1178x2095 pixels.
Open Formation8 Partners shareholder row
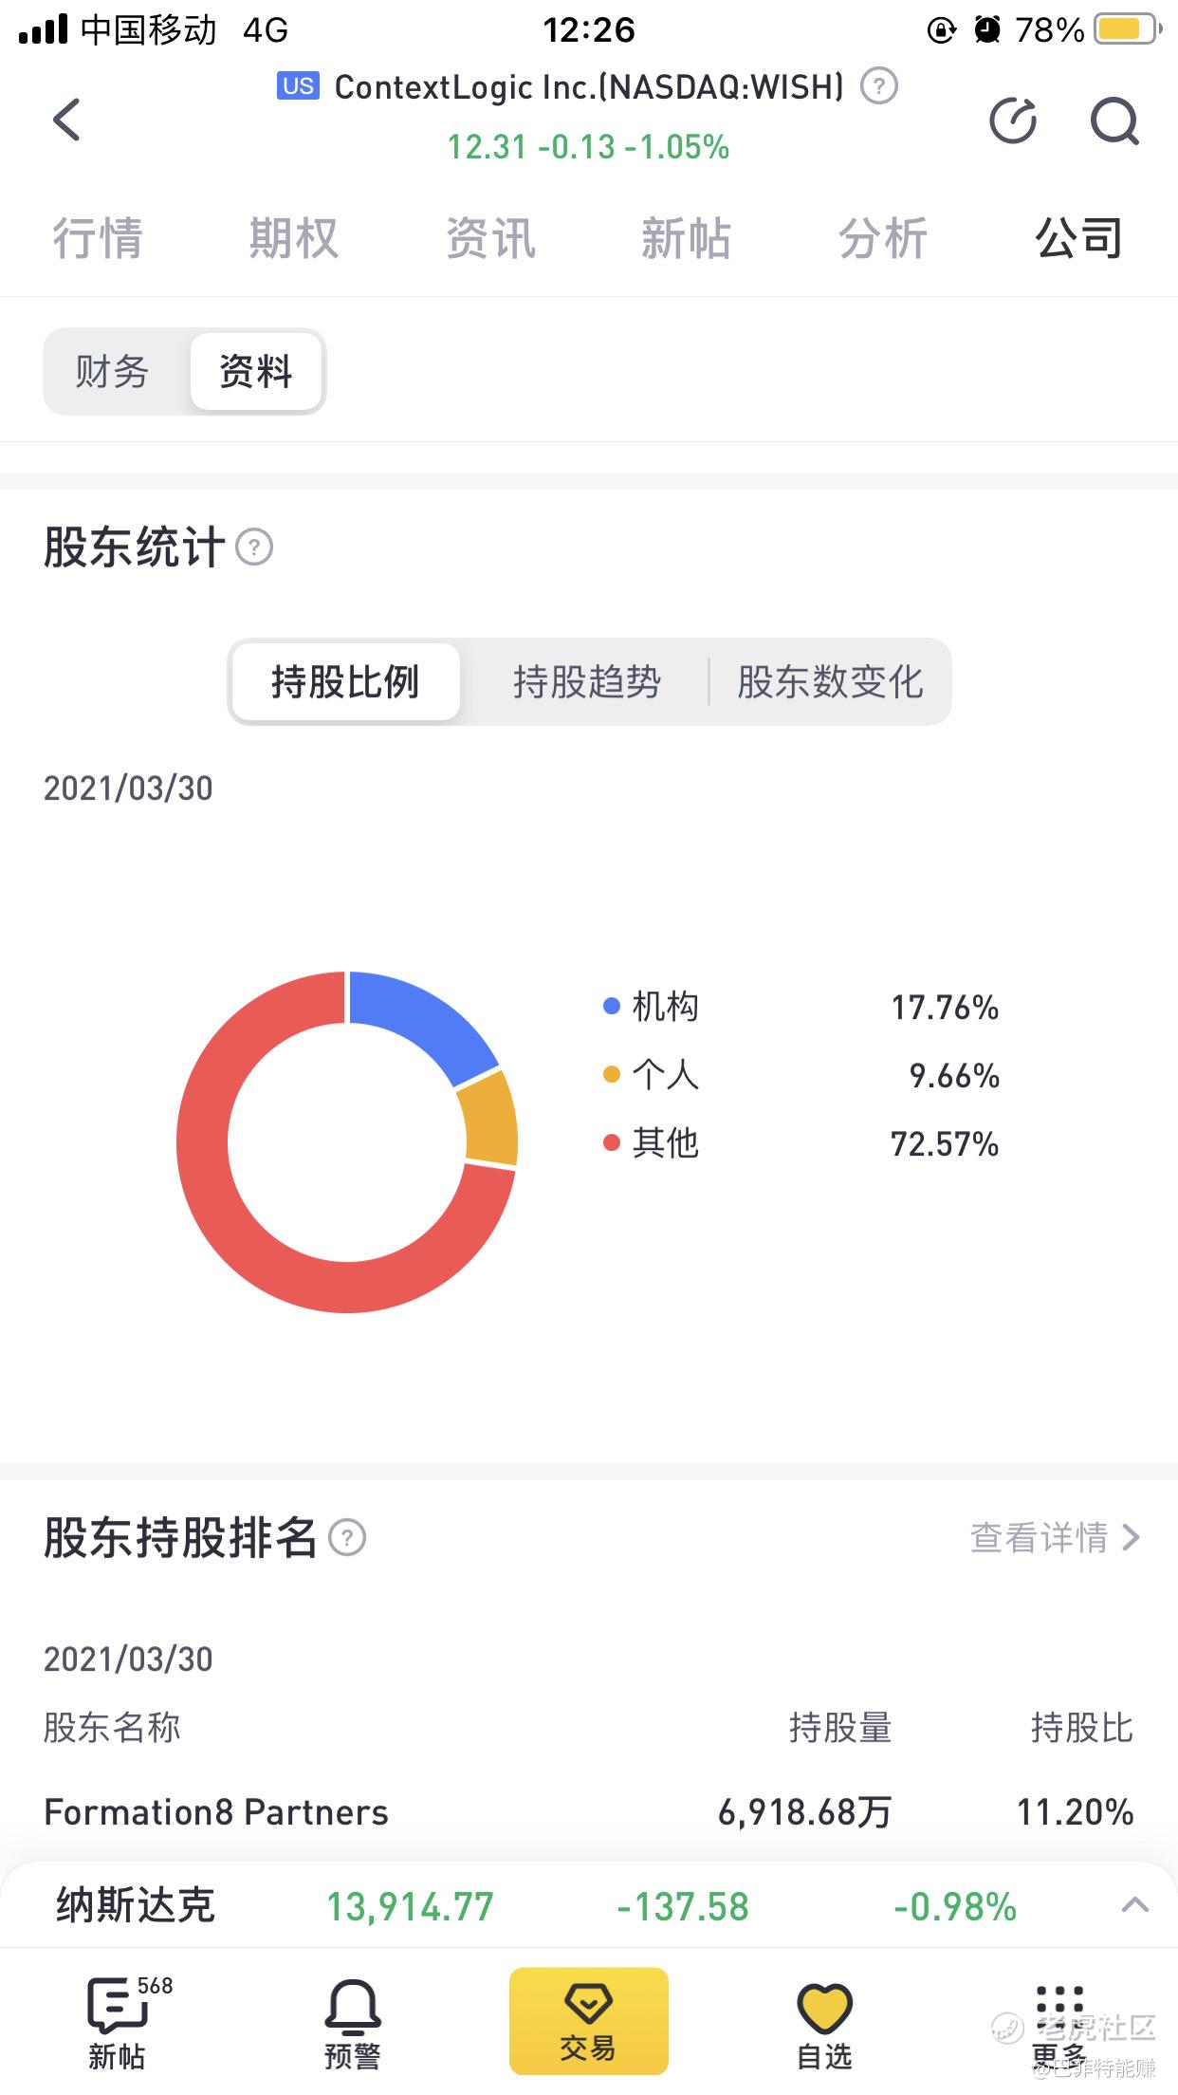(x=589, y=1812)
